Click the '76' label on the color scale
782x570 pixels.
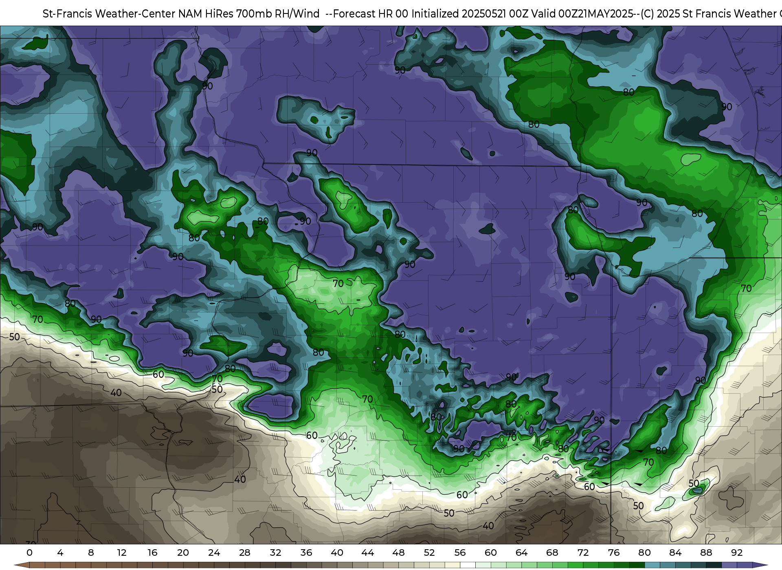(614, 552)
